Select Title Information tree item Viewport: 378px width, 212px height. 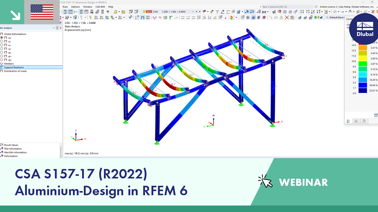pyautogui.click(x=13, y=149)
